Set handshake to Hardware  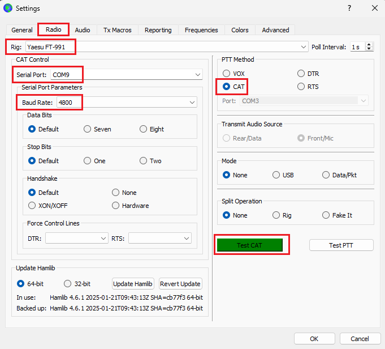pos(116,206)
